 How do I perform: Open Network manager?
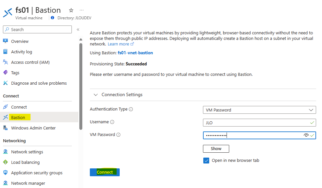(28, 183)
